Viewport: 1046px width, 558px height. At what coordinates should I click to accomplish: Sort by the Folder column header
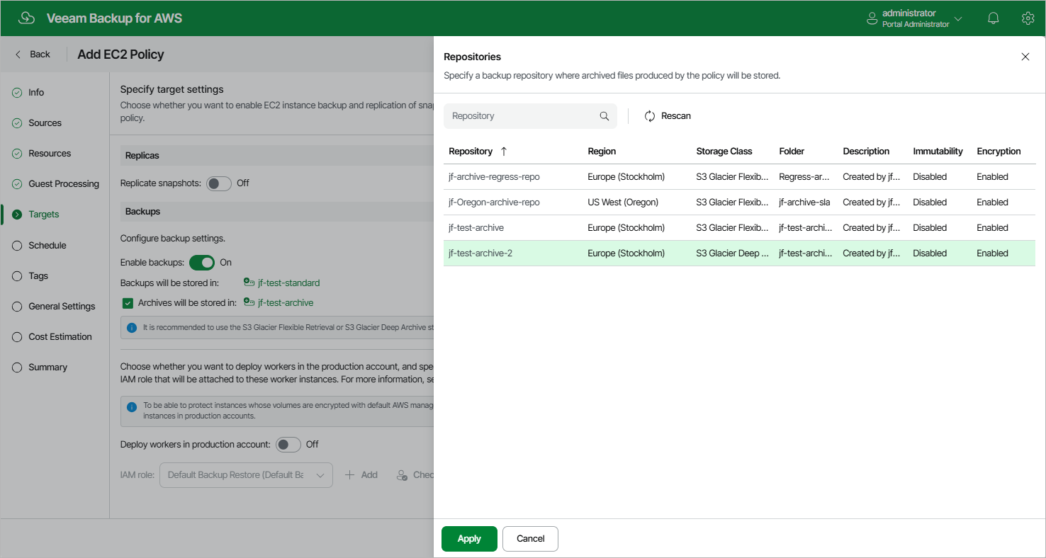(792, 151)
